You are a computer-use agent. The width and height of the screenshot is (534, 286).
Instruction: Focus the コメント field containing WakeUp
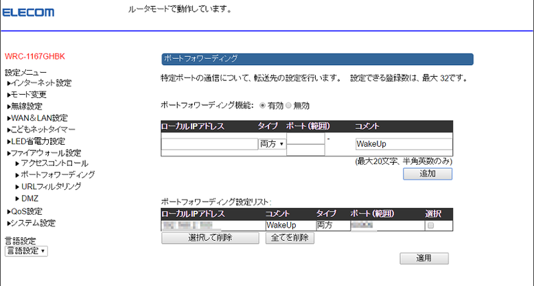tap(404, 144)
